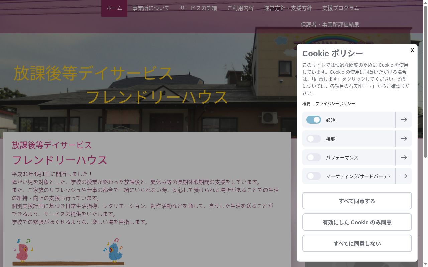
Task: Open the サービスの詳細 menu item
Action: click(198, 8)
